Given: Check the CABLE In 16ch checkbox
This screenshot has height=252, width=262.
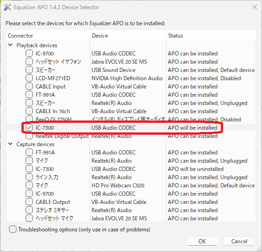Looking at the screenshot, I should coord(29,111).
